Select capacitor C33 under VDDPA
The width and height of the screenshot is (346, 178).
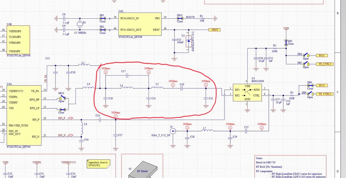point(37,174)
